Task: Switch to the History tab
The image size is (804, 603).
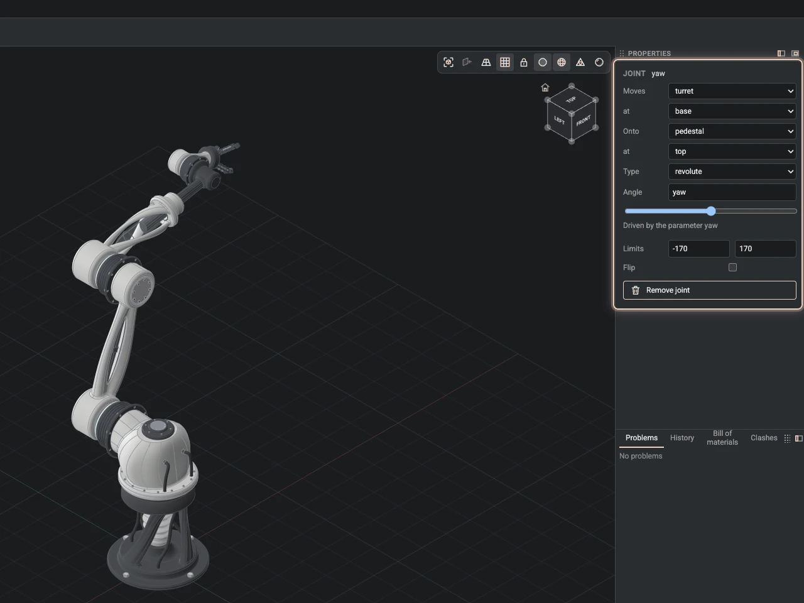Action: [x=682, y=438]
